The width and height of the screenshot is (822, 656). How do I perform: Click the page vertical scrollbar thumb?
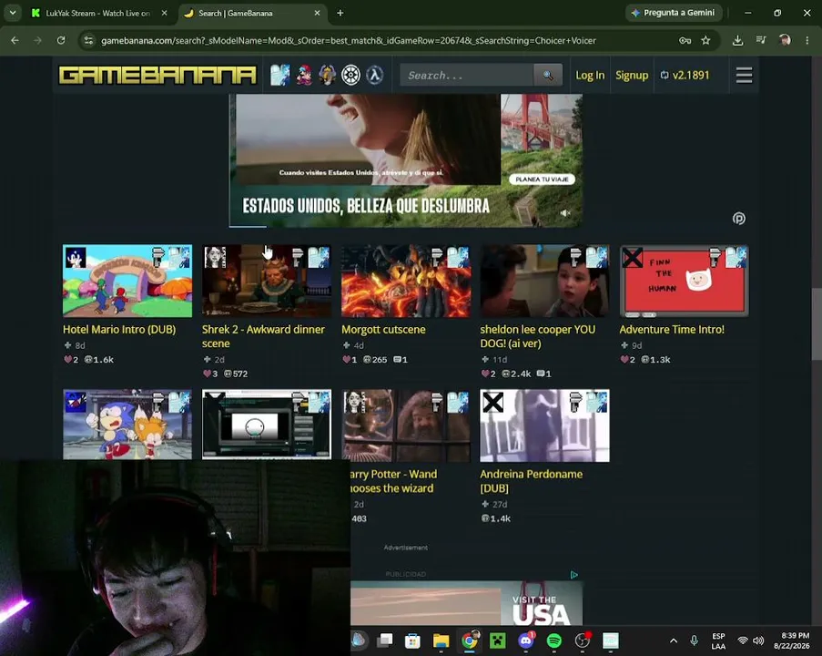[817, 324]
